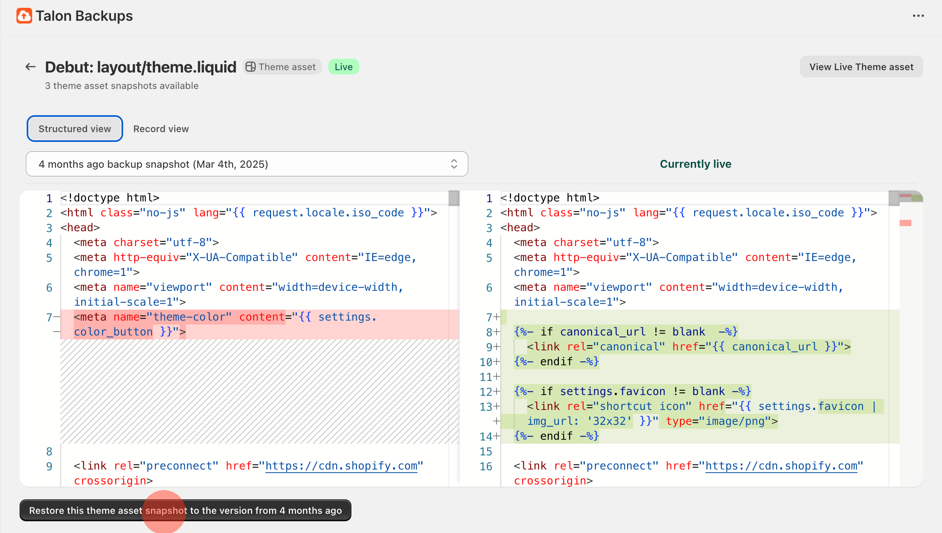Viewport: 942px width, 533px height.
Task: Click the minus marker on removed line 7
Action: (56, 317)
